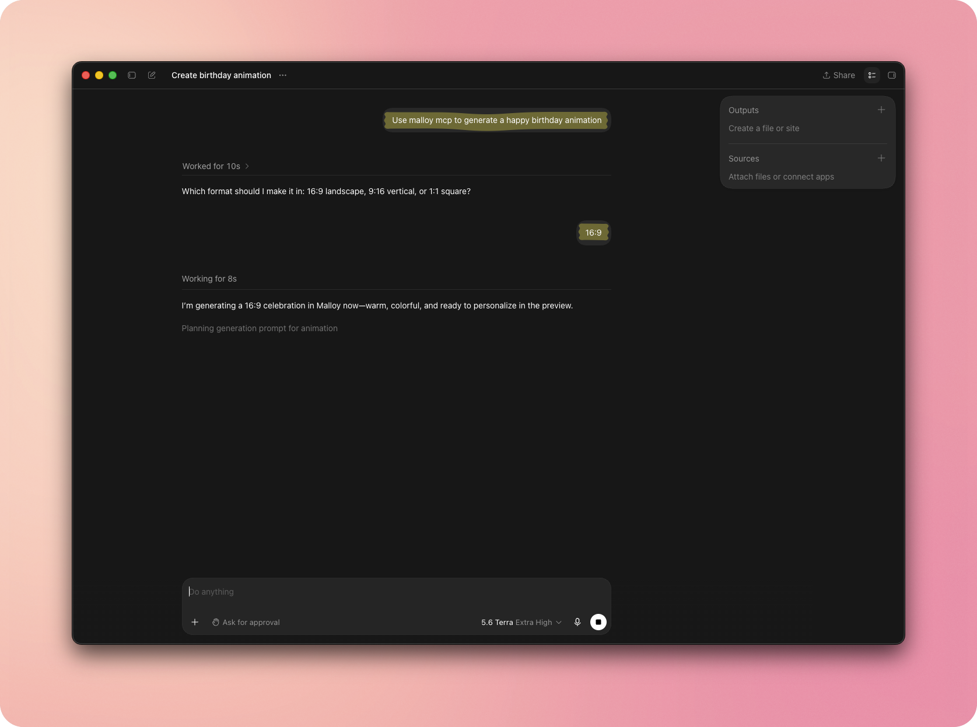
Task: Toggle the Ask for approval mode
Action: coord(246,622)
